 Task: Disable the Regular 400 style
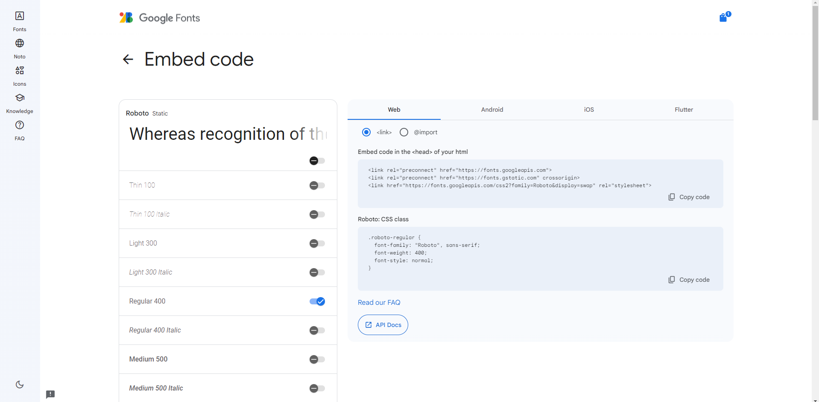click(317, 301)
